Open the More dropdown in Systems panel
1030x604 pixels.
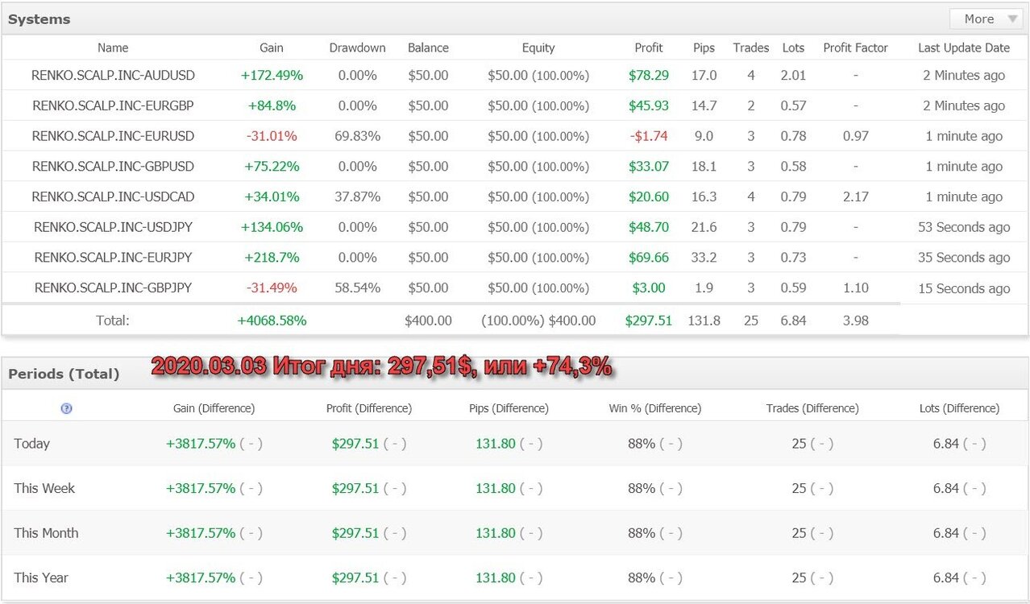pyautogui.click(x=986, y=19)
